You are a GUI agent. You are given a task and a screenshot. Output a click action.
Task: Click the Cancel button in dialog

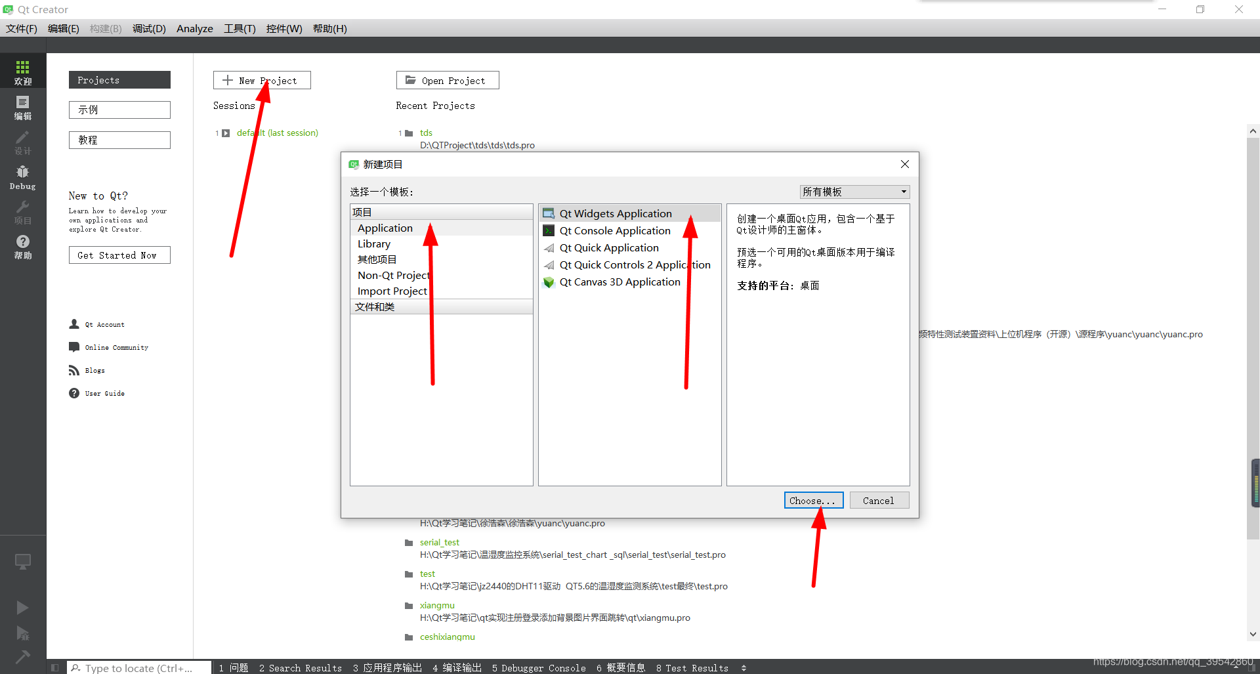(879, 500)
